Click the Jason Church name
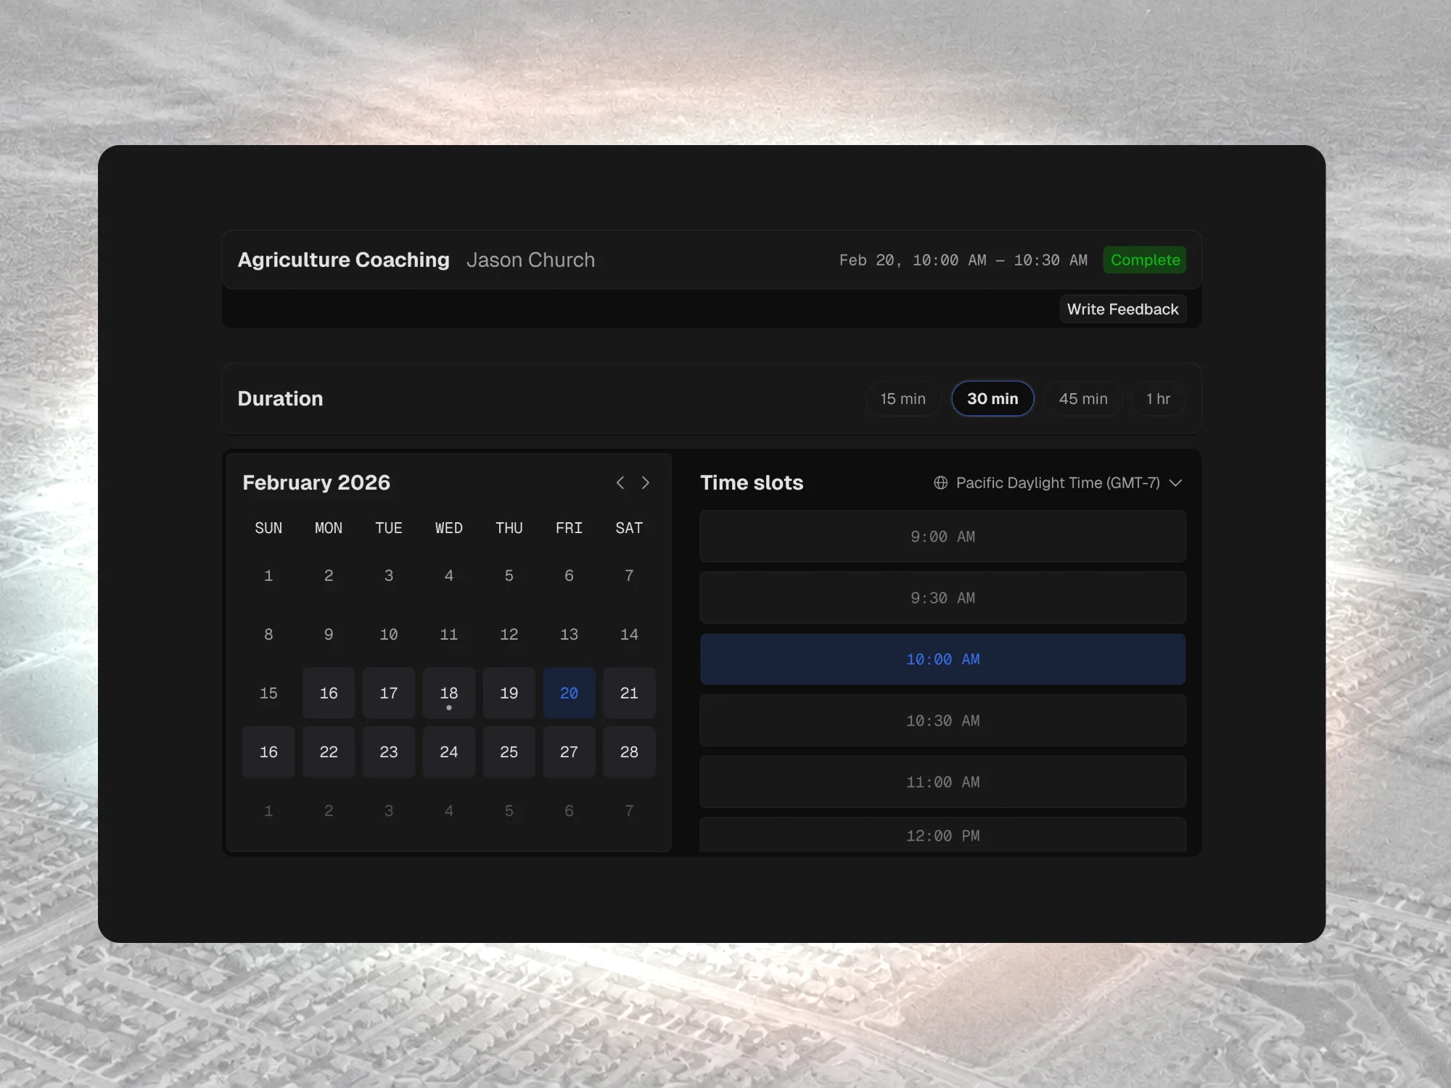 coord(530,260)
